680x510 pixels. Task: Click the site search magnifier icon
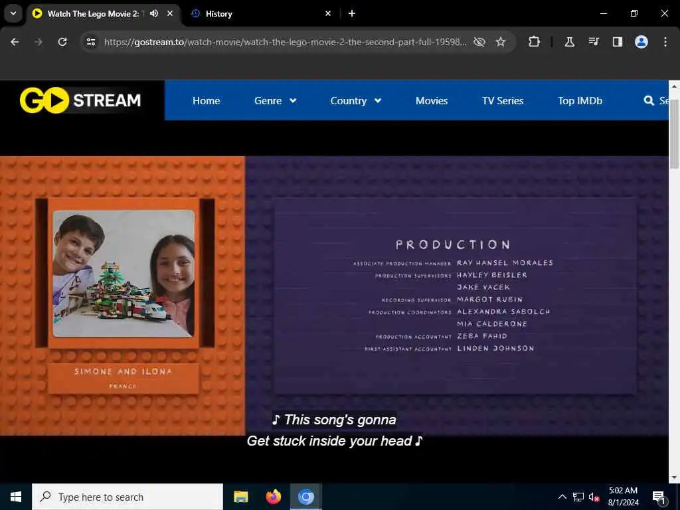(x=649, y=101)
